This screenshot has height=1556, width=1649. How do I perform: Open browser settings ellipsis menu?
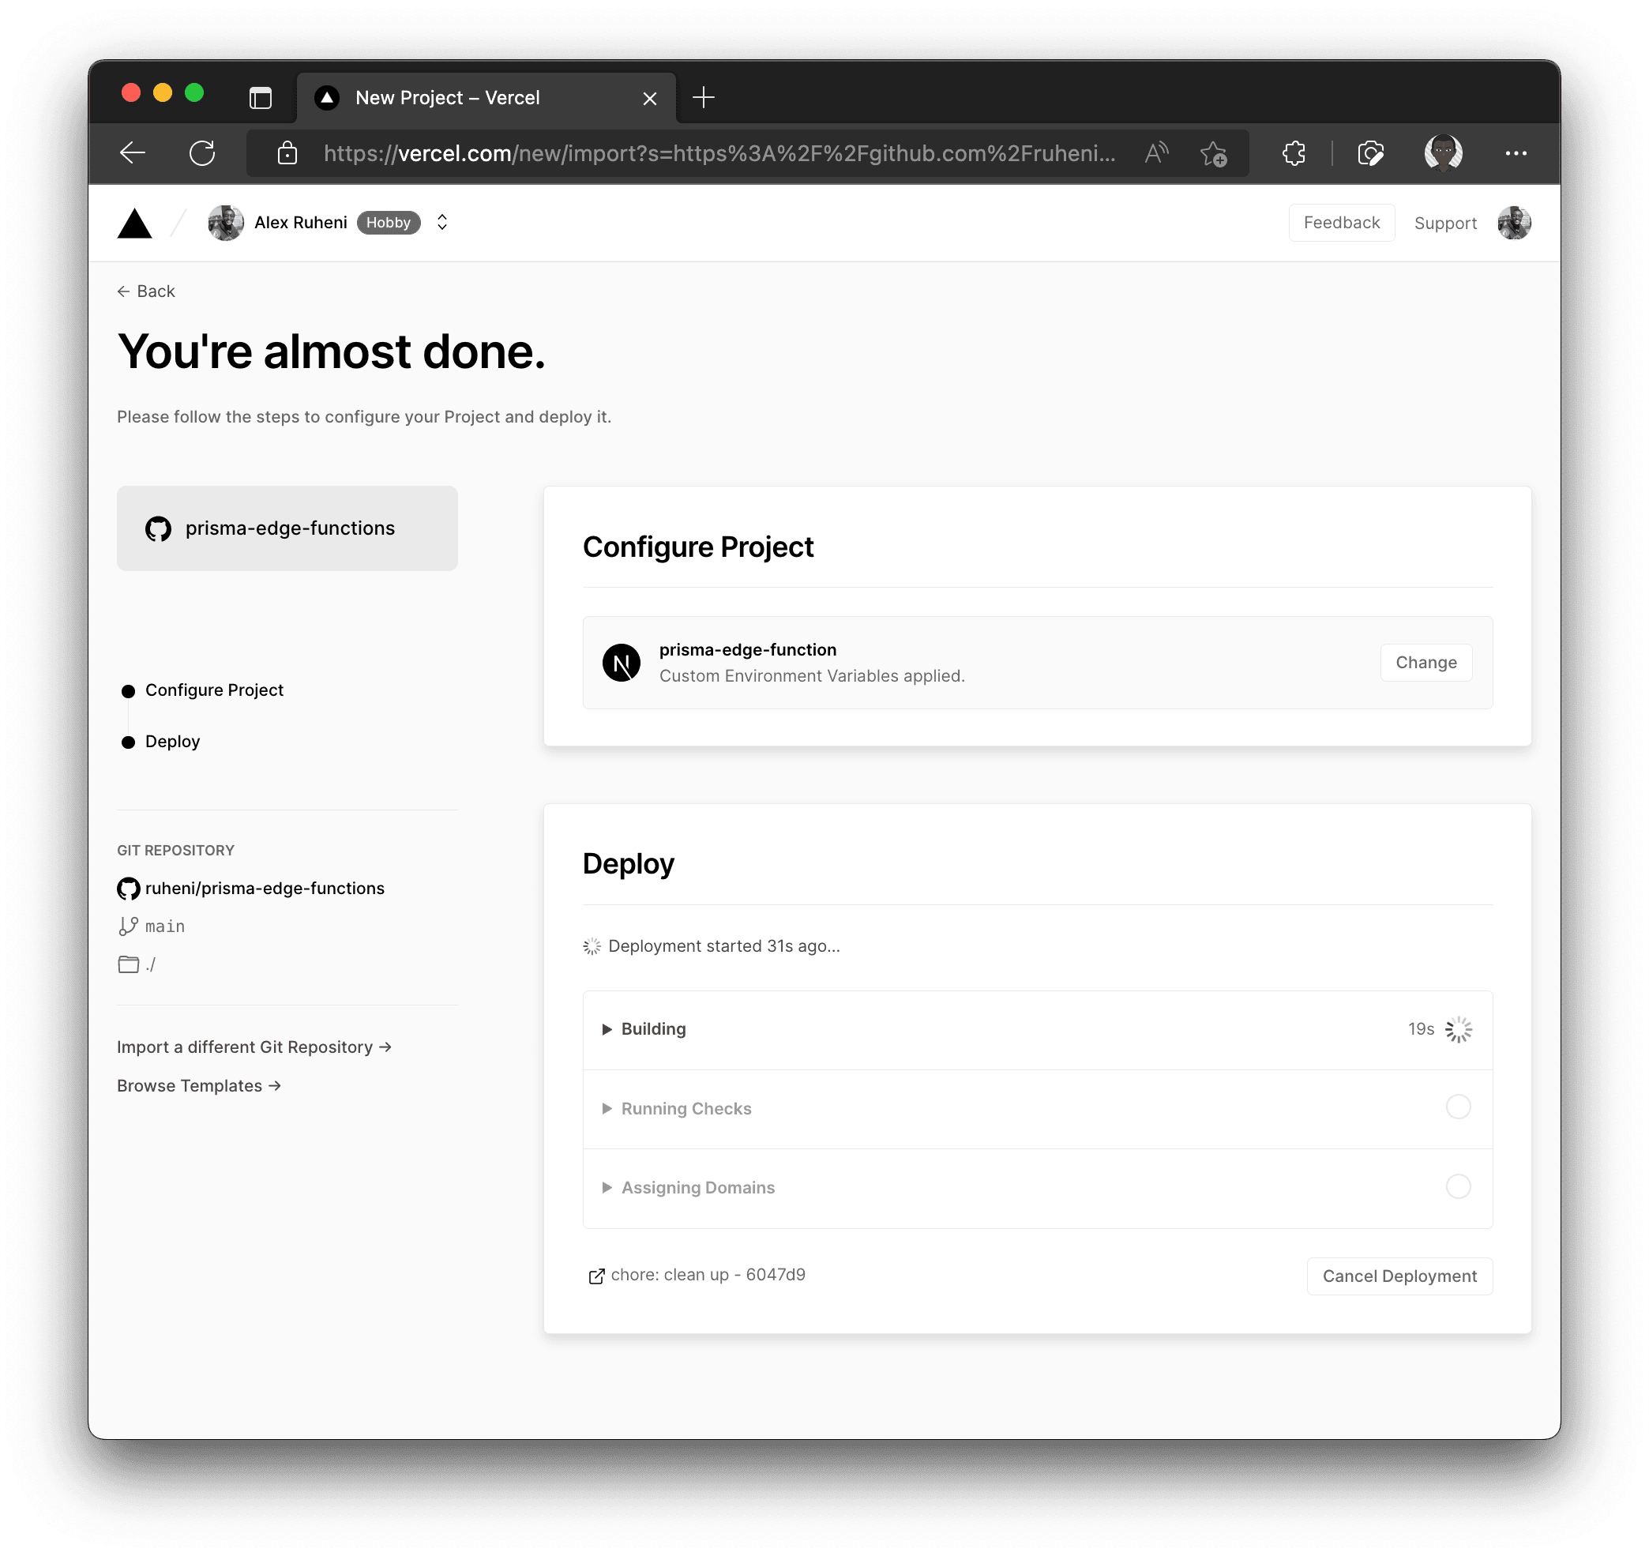click(x=1516, y=153)
